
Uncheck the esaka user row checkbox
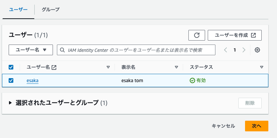11,80
